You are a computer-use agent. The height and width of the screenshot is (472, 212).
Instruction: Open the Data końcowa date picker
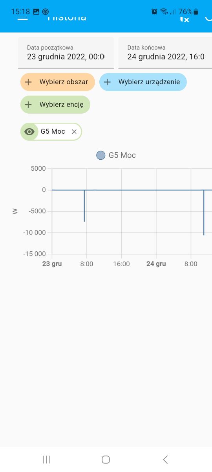165,53
